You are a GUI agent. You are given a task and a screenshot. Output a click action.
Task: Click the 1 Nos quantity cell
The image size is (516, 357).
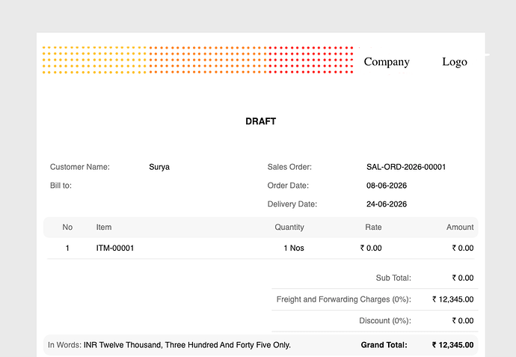pyautogui.click(x=294, y=248)
